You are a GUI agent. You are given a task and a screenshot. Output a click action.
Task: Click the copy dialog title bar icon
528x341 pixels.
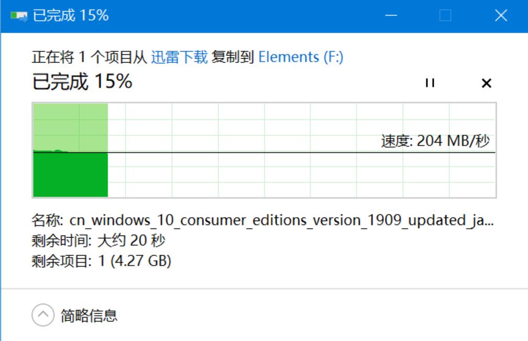tap(19, 16)
